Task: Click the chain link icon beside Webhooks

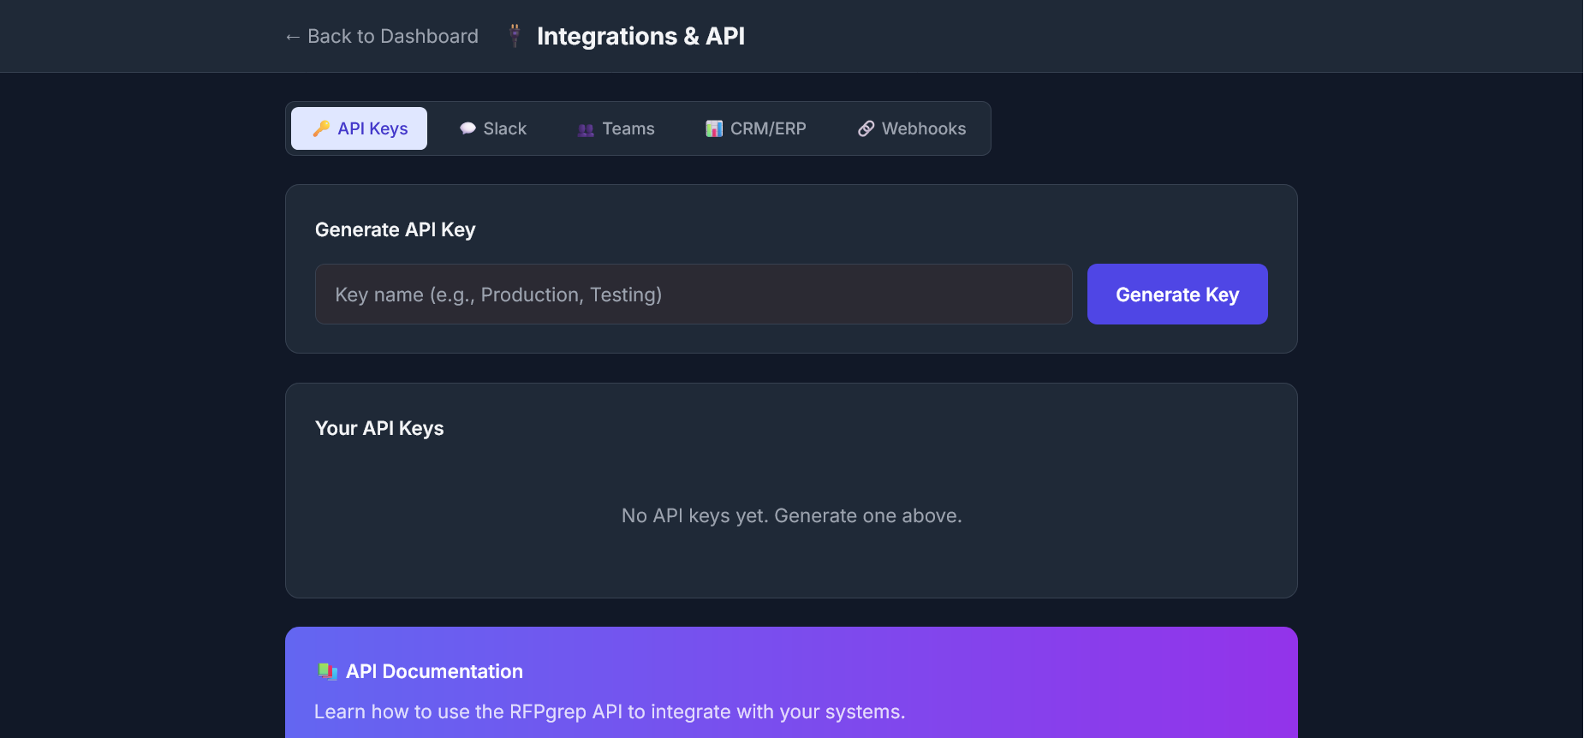Action: coord(866,128)
